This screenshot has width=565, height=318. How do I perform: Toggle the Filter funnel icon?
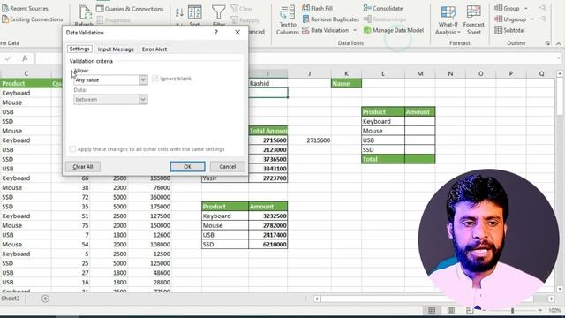tap(218, 12)
